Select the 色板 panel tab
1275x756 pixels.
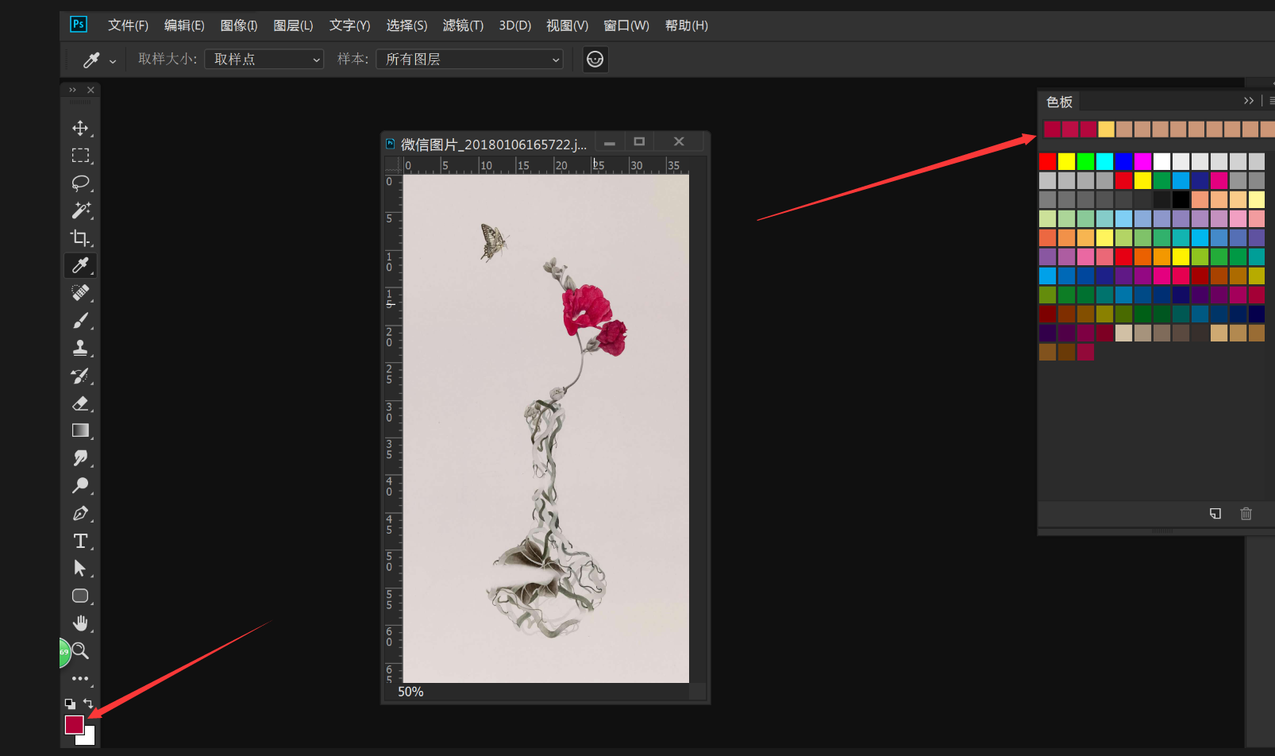(1059, 102)
